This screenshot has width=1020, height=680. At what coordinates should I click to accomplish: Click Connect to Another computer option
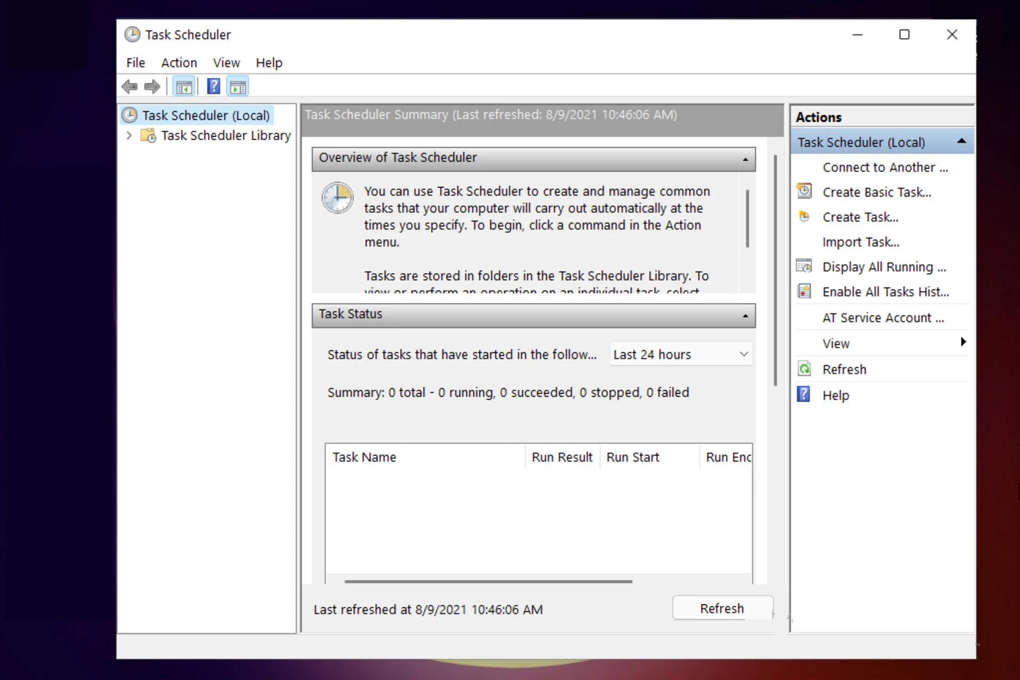click(884, 167)
